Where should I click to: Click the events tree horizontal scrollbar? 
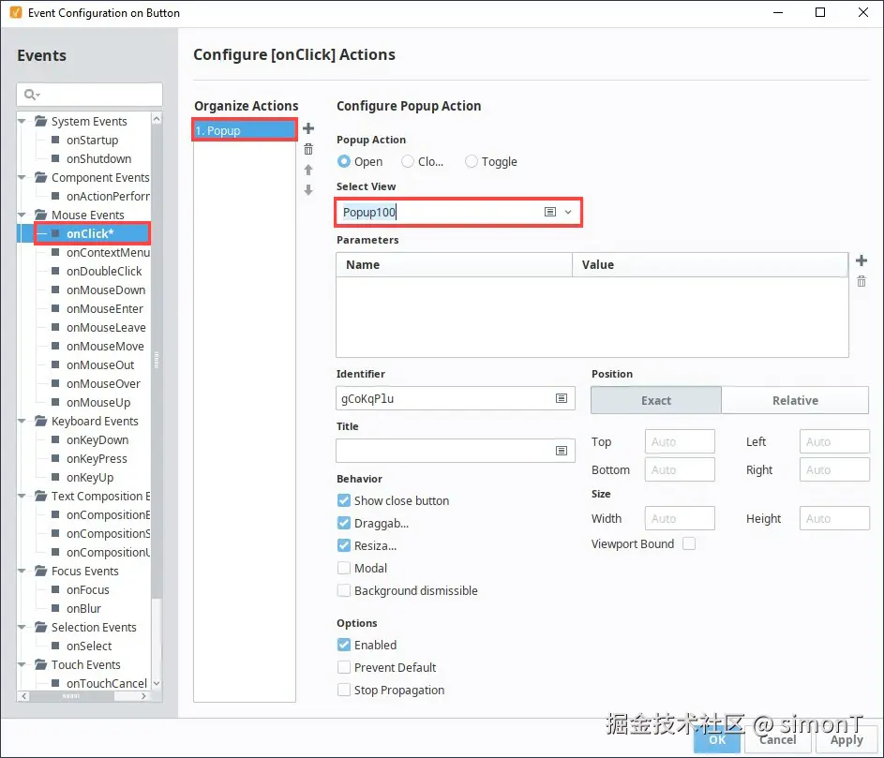click(71, 696)
